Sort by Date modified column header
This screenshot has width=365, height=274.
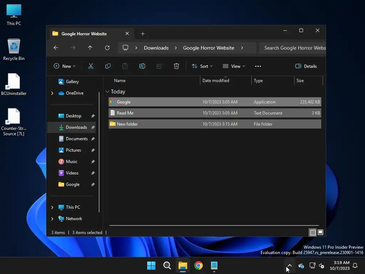[x=226, y=81]
